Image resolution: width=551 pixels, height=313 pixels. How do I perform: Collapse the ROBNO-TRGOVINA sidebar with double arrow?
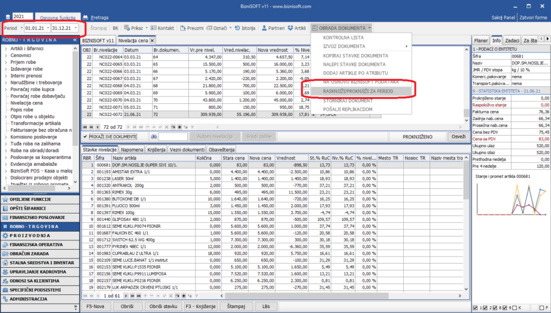(x=75, y=39)
